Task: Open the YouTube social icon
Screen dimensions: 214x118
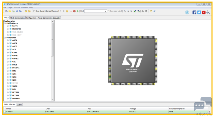Action: coord(204,12)
